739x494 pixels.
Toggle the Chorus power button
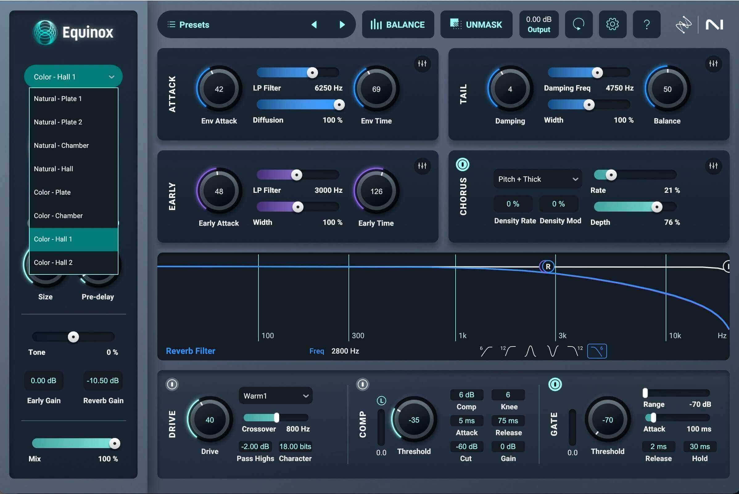click(462, 164)
